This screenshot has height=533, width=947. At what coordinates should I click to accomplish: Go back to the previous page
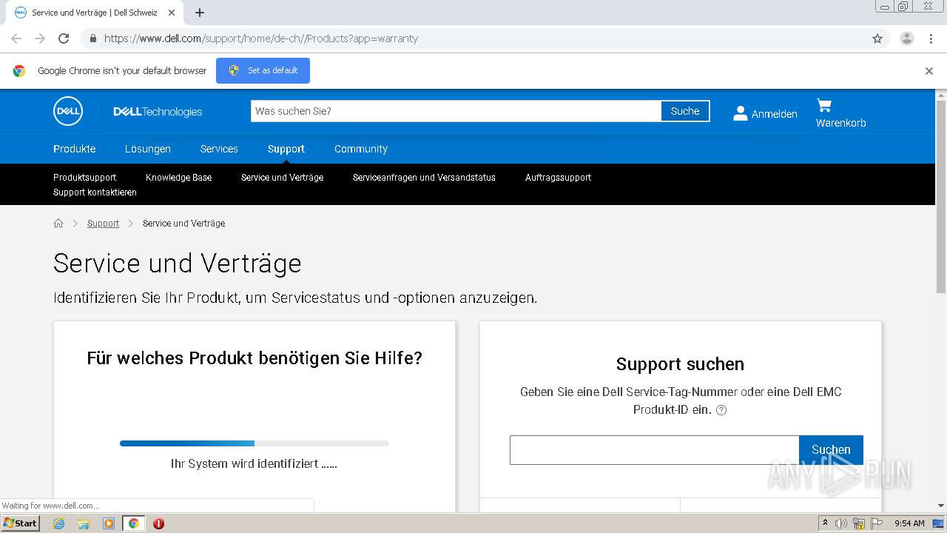coord(16,38)
